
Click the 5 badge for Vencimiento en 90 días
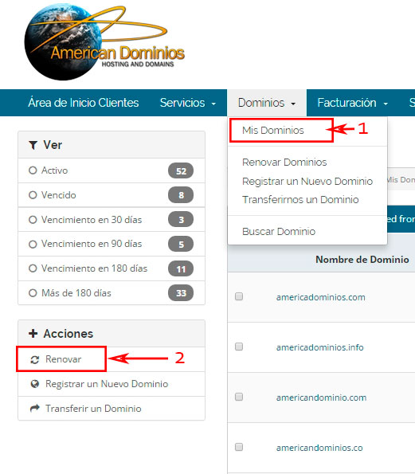pyautogui.click(x=181, y=245)
